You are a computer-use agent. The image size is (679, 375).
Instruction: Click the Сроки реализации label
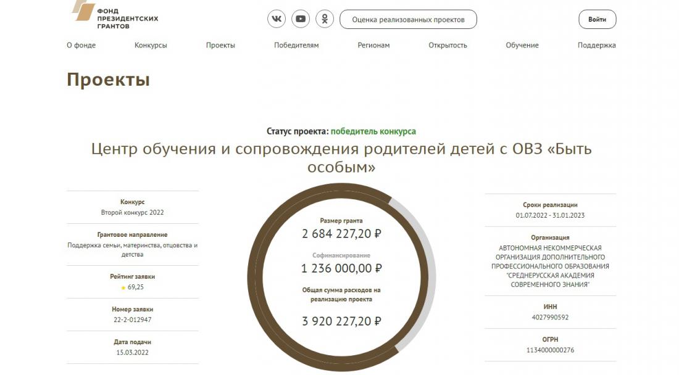click(x=550, y=205)
